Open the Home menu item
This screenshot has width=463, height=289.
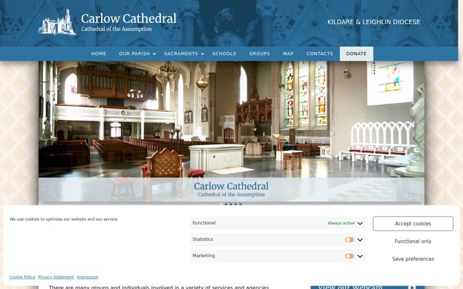pos(98,54)
